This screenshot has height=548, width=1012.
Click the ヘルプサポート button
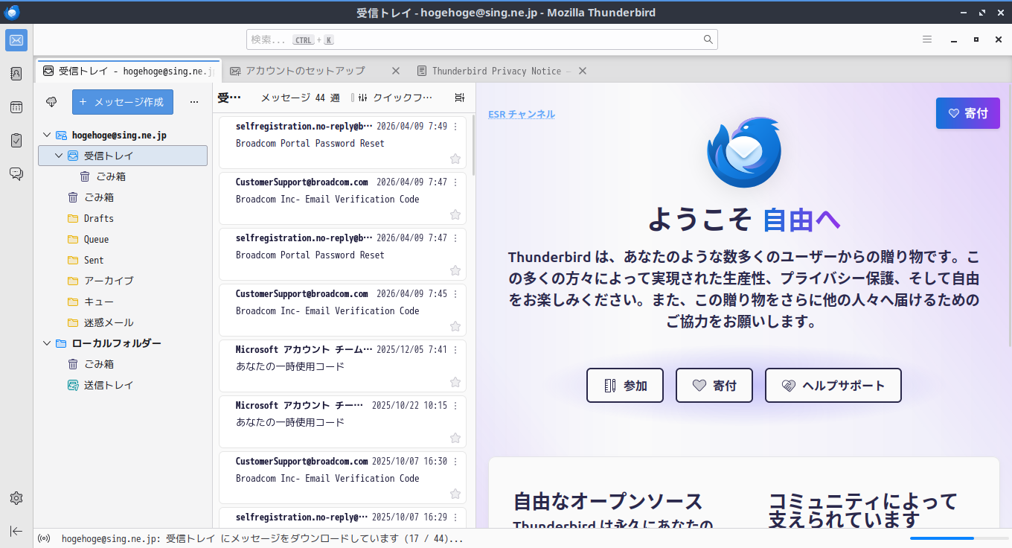[x=833, y=386]
